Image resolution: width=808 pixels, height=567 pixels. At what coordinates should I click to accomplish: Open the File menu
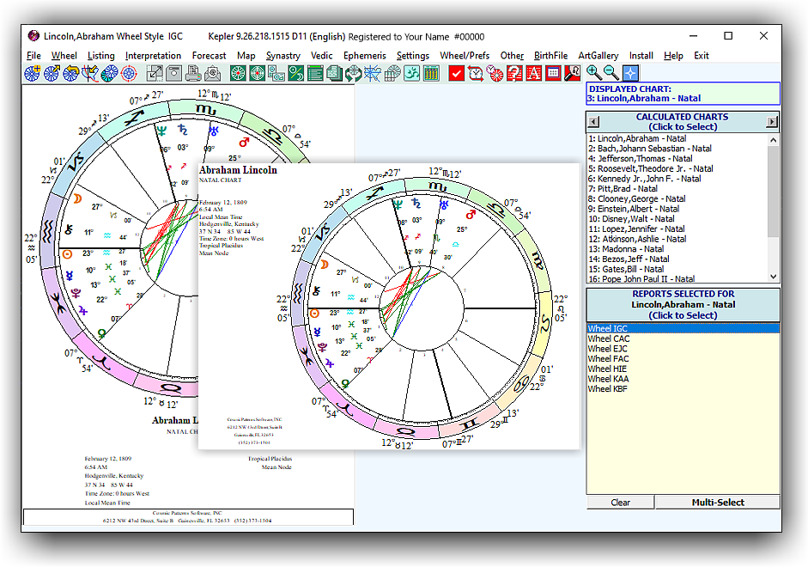(x=33, y=56)
